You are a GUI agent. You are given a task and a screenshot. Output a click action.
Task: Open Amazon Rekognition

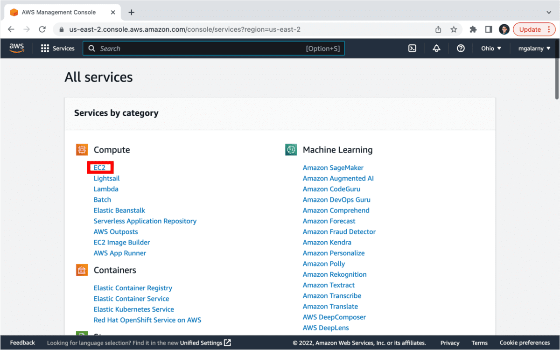pyautogui.click(x=335, y=275)
